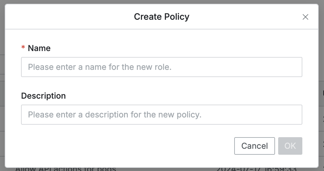324x171 pixels.
Task: Click background row 'Allow API actions for pods'
Action: pos(65,169)
